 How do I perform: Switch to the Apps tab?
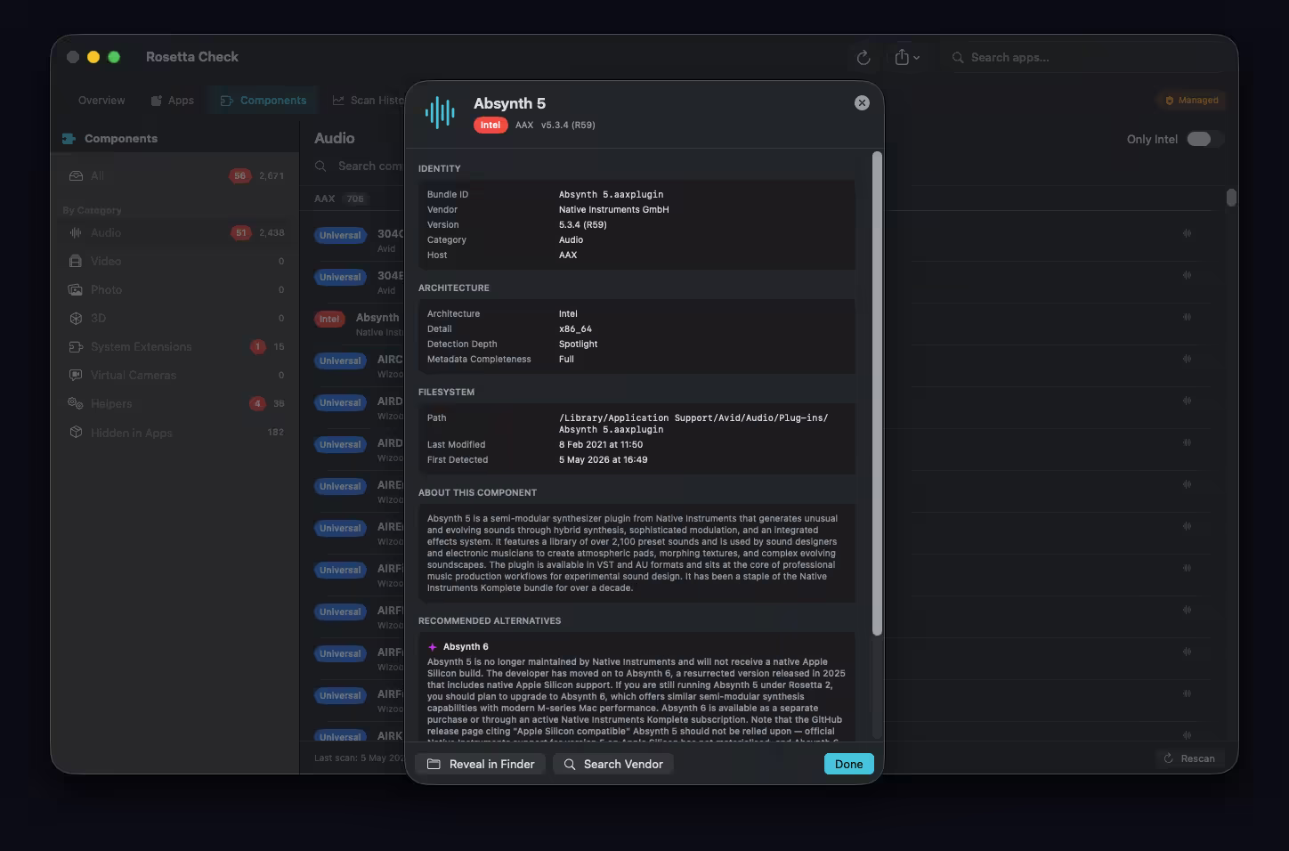coord(172,101)
